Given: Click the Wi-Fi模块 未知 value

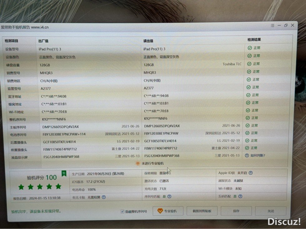Looking at the screenshot, I should (x=238, y=189).
